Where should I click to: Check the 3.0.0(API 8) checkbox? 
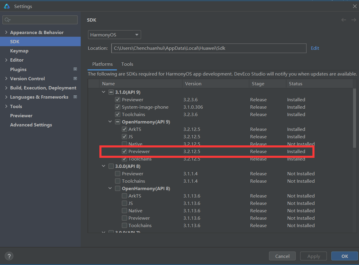point(111,166)
